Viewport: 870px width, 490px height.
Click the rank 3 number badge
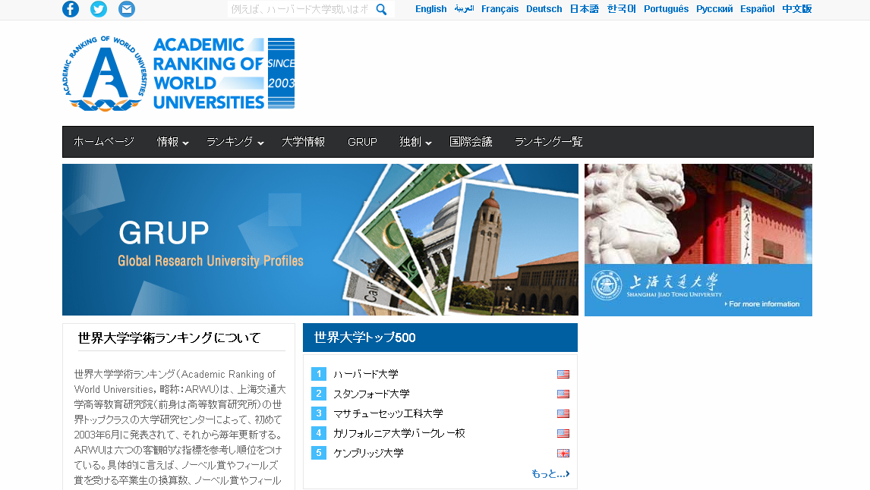point(319,413)
